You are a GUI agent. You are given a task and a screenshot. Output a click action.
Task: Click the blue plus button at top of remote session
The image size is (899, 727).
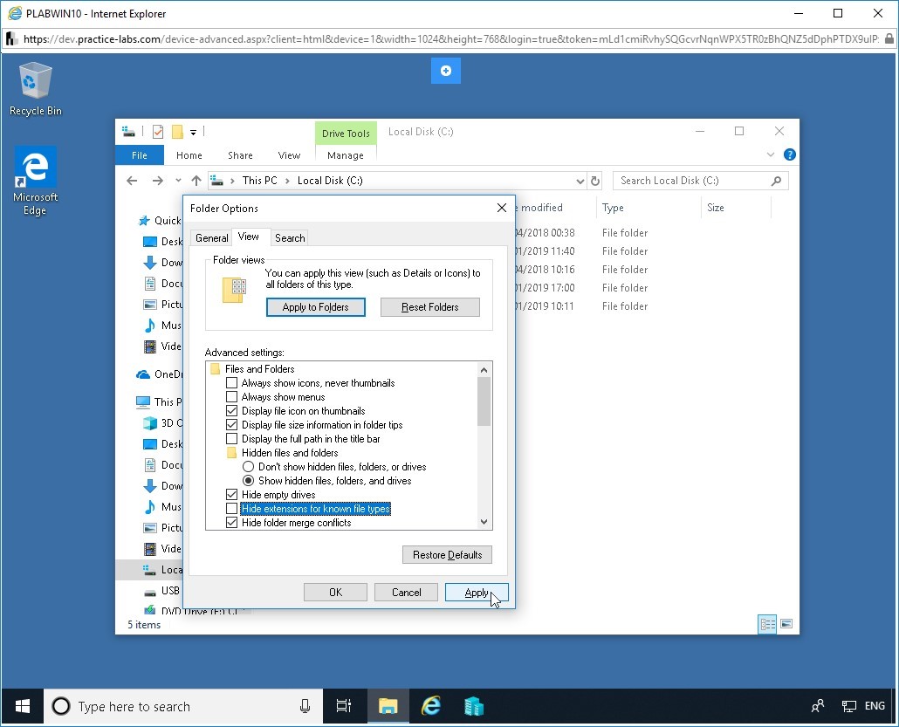[445, 71]
